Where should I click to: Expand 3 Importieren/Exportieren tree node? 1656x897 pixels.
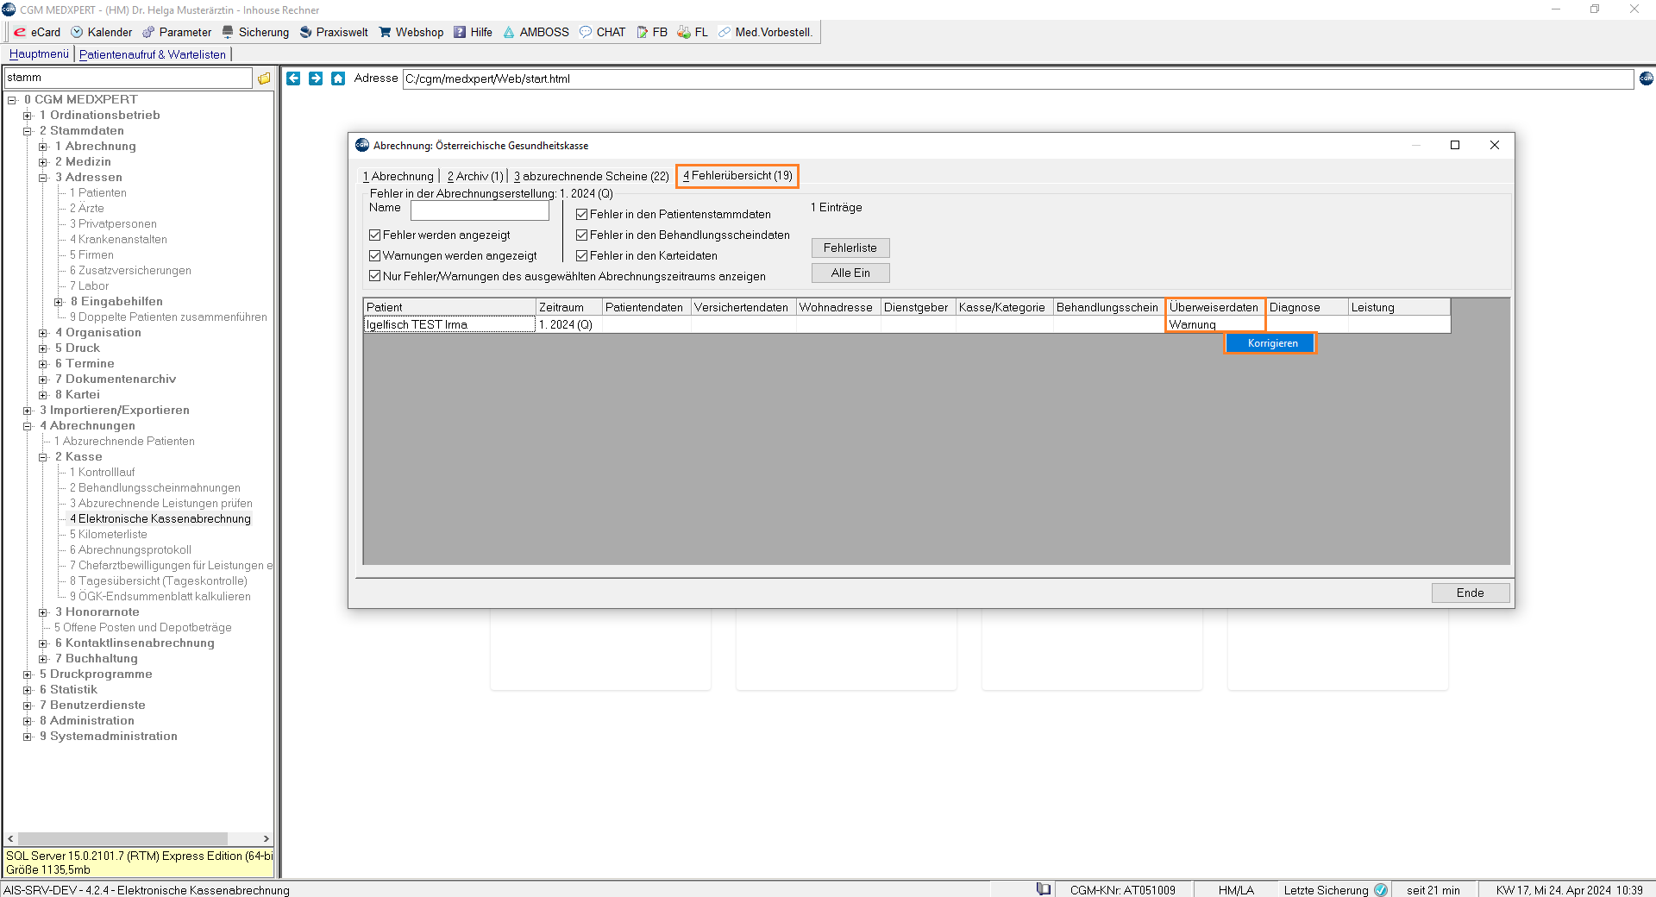[x=28, y=411]
